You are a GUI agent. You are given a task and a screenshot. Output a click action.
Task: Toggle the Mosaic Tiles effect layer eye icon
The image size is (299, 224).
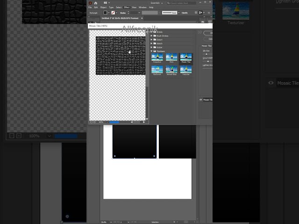pos(200,99)
